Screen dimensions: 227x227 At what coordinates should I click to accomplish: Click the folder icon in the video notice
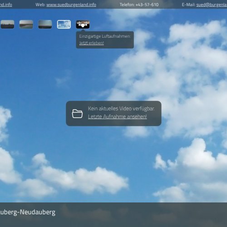pos(77,113)
